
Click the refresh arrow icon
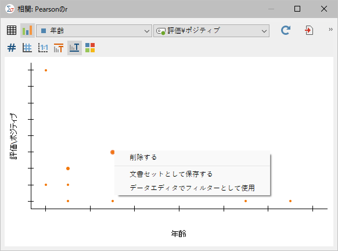pos(286,30)
